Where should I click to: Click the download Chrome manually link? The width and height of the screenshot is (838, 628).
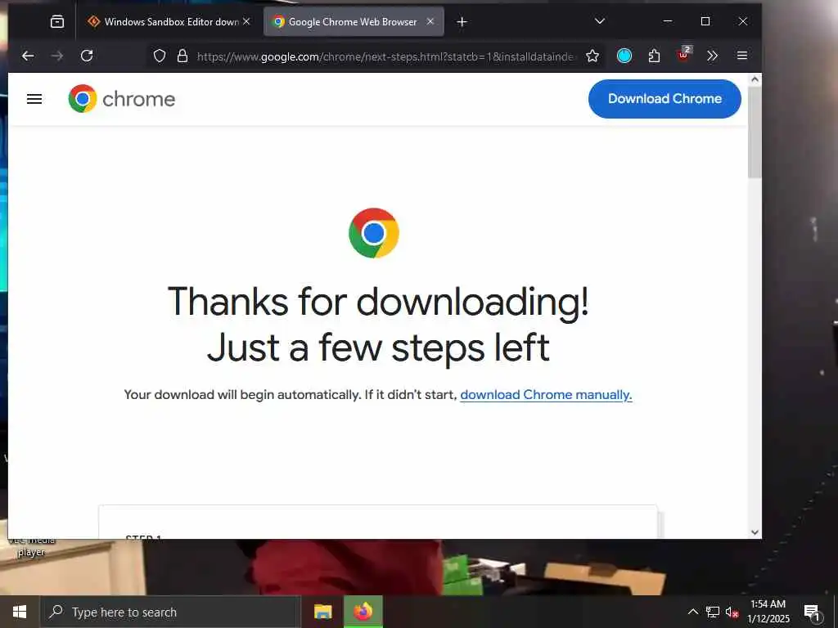click(546, 395)
